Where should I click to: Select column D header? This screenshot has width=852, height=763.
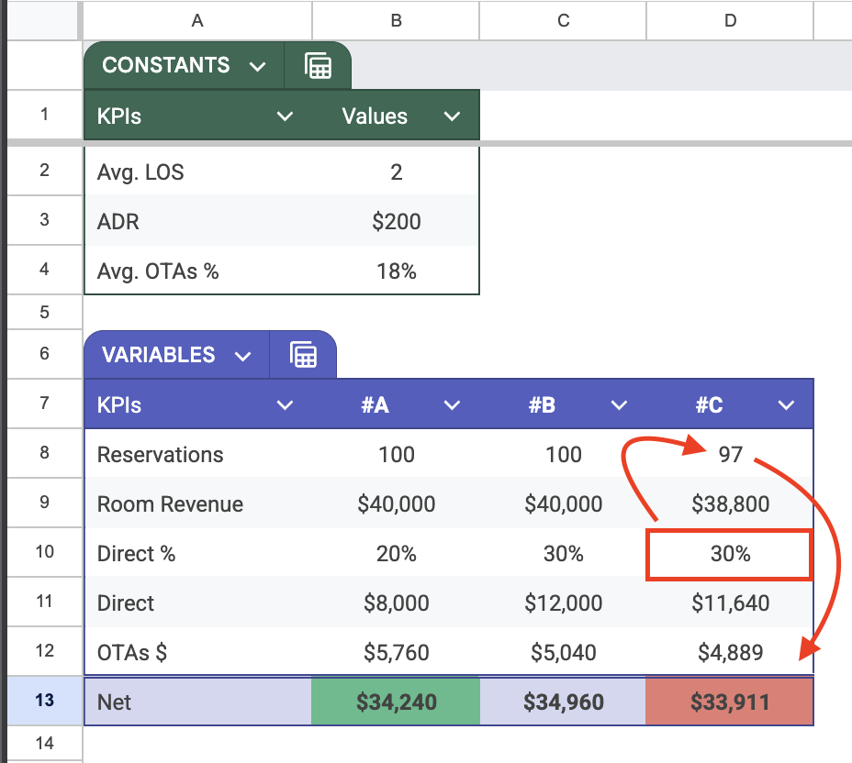pos(730,20)
